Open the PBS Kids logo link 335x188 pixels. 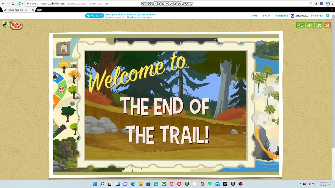(x=5, y=25)
